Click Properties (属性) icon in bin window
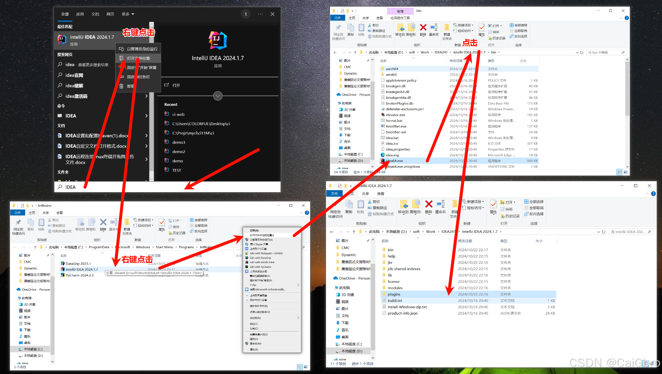662x374 pixels. coord(481,30)
